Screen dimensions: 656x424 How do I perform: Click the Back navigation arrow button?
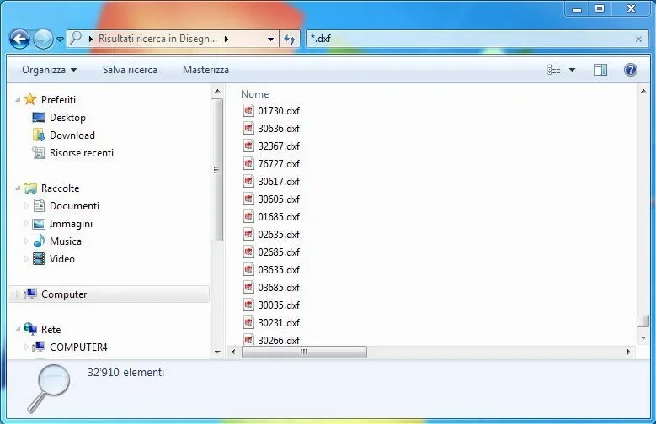tap(19, 40)
